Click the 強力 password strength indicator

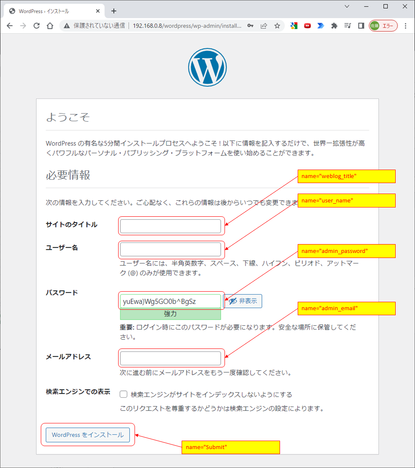pyautogui.click(x=171, y=314)
